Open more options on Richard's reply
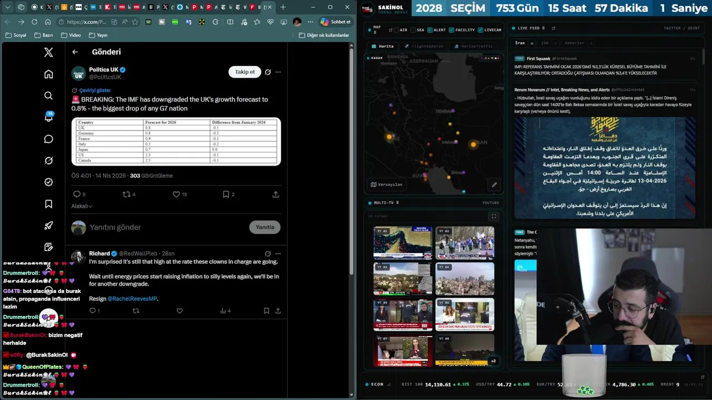Image resolution: width=712 pixels, height=400 pixels. 278,253
